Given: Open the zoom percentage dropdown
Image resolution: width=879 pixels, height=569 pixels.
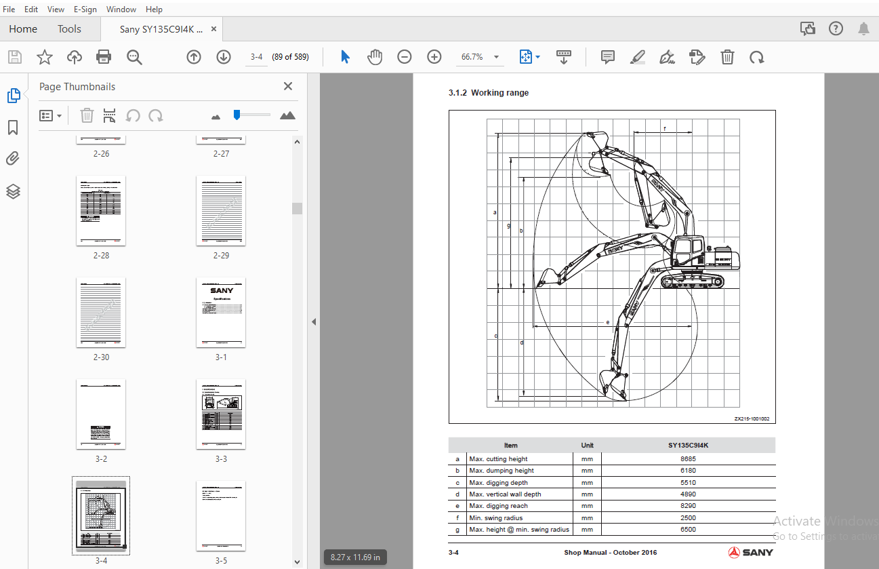Looking at the screenshot, I should (x=496, y=57).
